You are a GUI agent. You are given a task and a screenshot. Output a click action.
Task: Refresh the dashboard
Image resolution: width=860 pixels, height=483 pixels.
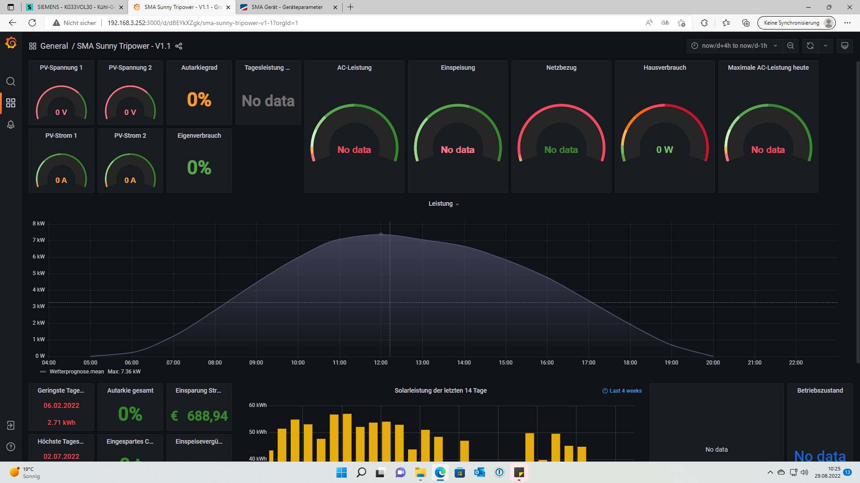(x=810, y=46)
